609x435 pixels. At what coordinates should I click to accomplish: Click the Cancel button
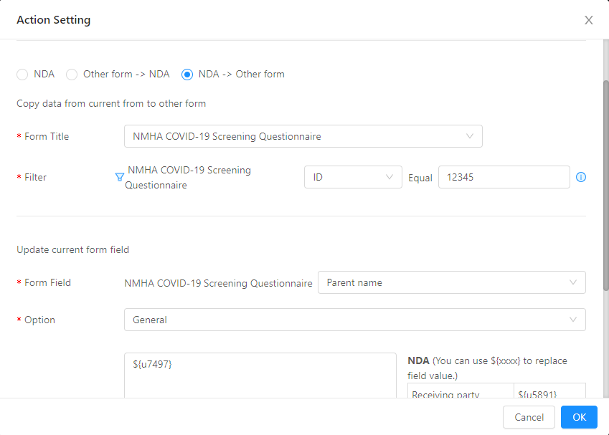pyautogui.click(x=529, y=417)
